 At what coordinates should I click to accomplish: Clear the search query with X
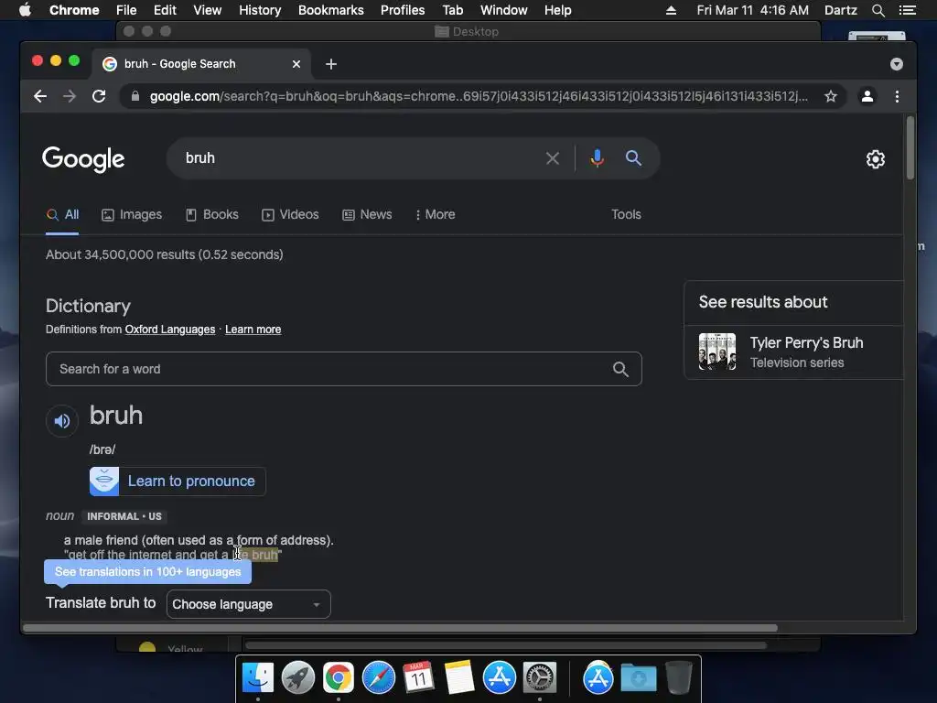553,158
